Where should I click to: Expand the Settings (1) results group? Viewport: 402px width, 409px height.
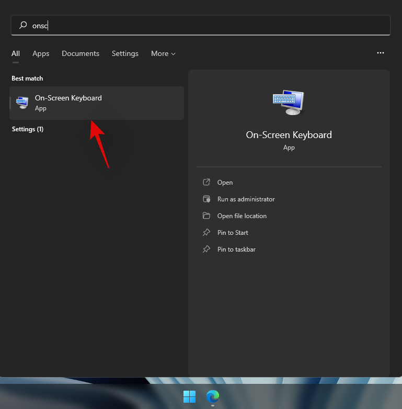(28, 129)
